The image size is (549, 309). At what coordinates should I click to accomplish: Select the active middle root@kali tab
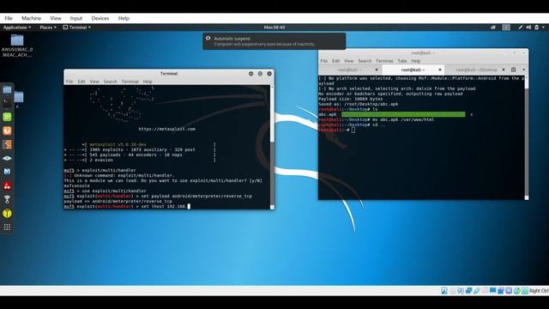pyautogui.click(x=413, y=70)
